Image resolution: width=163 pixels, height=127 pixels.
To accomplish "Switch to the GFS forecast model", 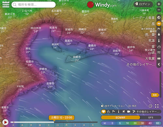I will (151, 118).
